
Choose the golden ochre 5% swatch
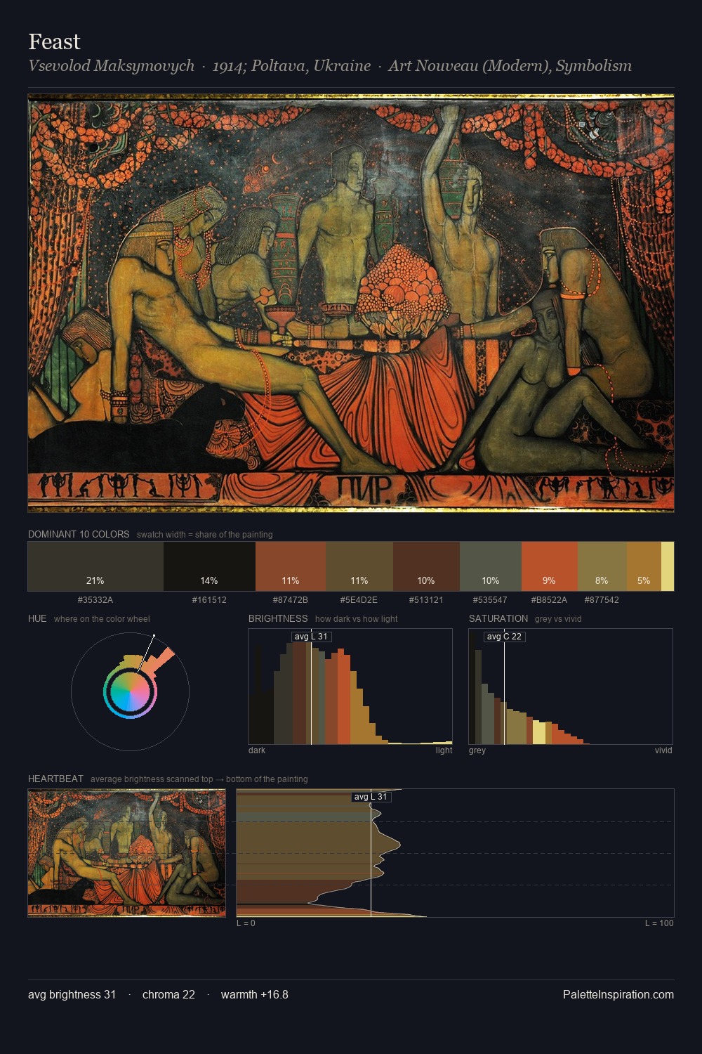pos(644,566)
